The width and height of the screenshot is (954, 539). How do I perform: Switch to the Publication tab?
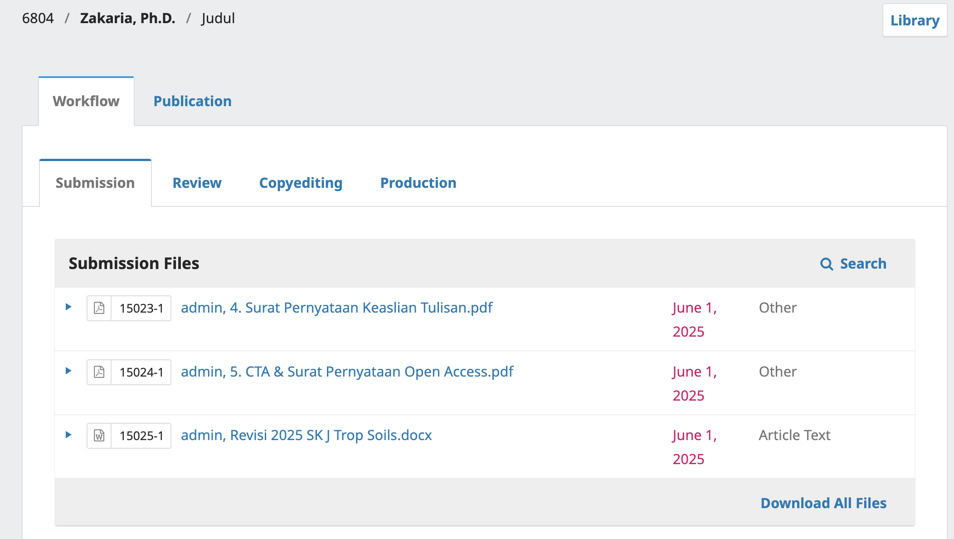point(192,101)
